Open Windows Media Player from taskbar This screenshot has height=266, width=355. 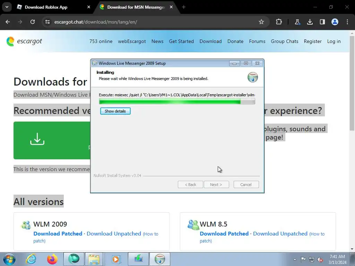coord(116,259)
